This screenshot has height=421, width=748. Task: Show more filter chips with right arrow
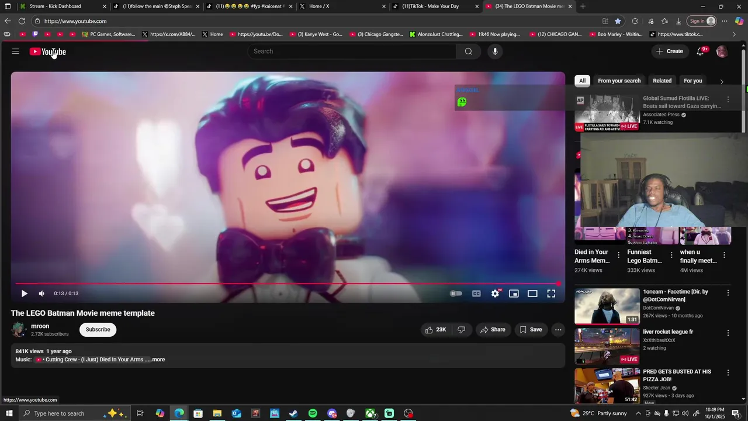pos(722,81)
